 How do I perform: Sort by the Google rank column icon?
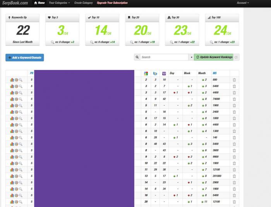[146, 73]
